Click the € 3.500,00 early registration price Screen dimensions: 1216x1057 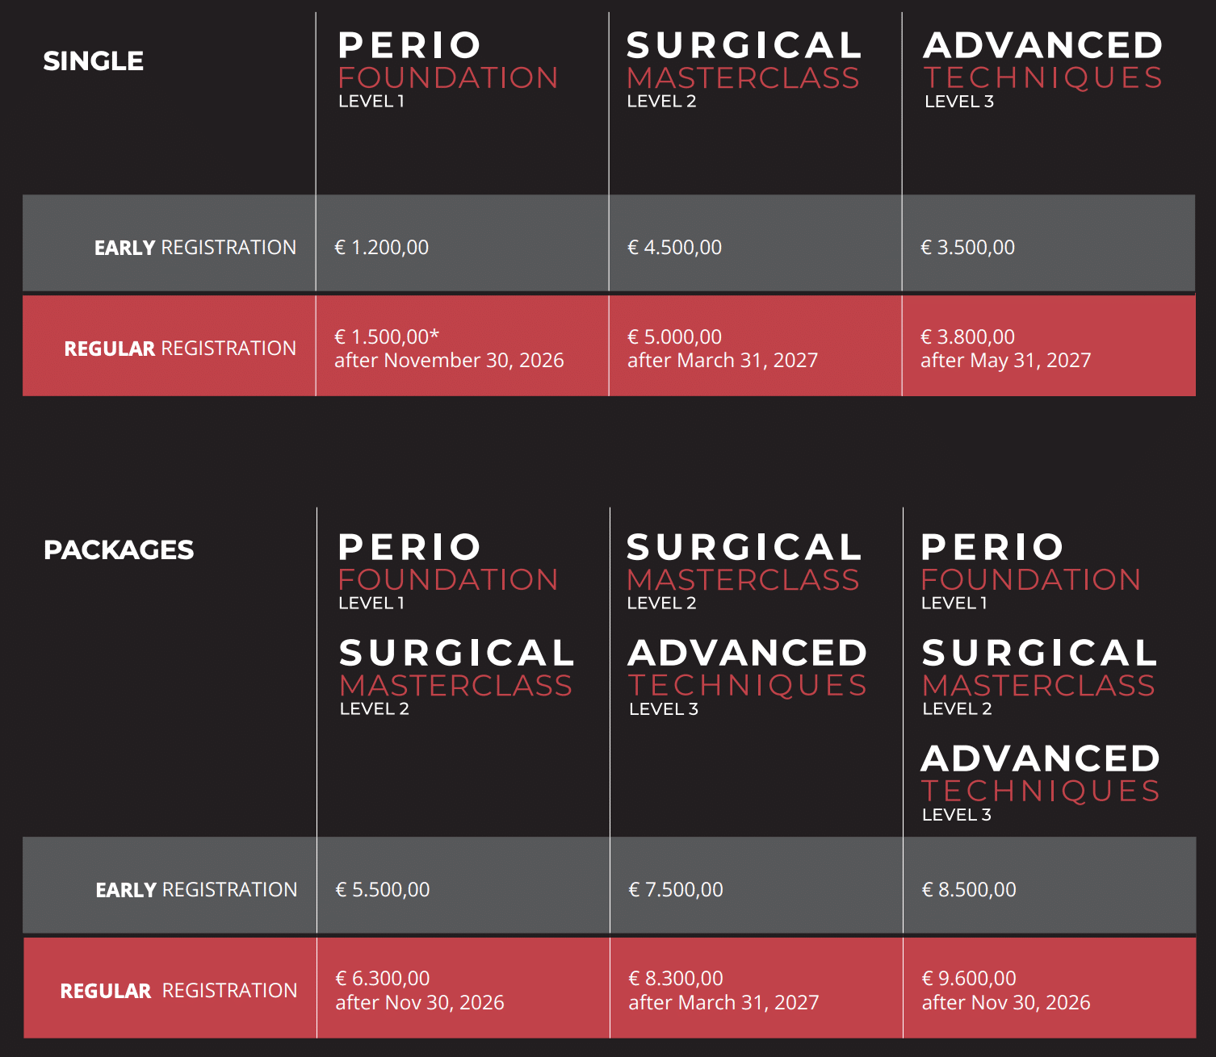point(968,248)
